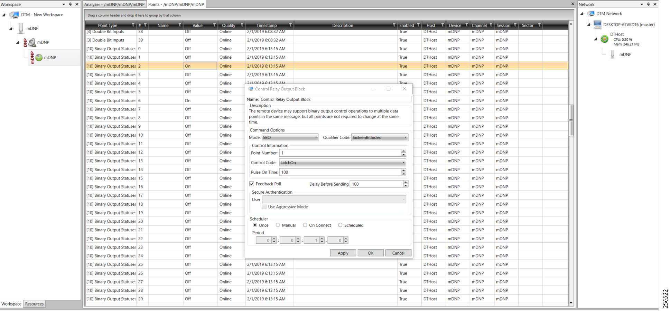Click the DNP channel satellite icon
This screenshot has width=670, height=311.
click(x=32, y=42)
